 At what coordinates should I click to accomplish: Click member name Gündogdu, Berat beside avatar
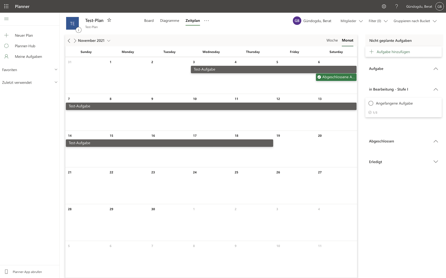(x=317, y=21)
